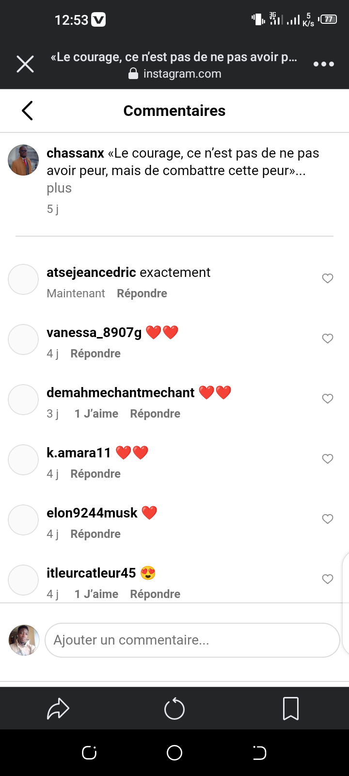Like atsejeancedric's comment
Viewport: 349px width, 776px height.
328,278
